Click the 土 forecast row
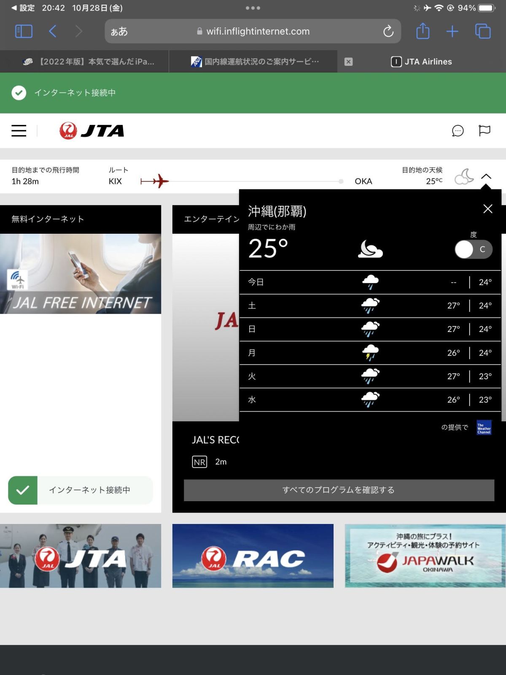 [370, 306]
